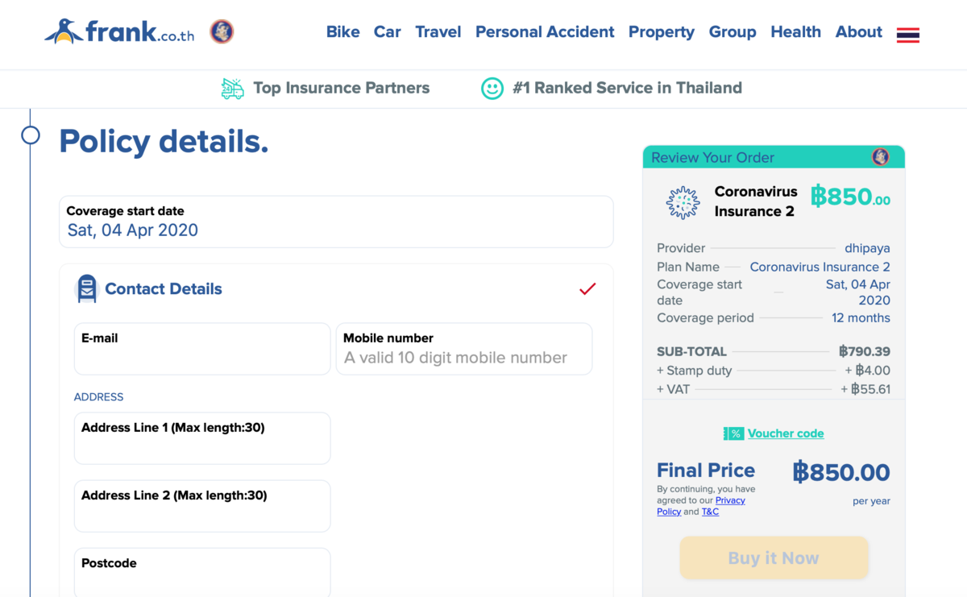Click the round badge beside the logo
The image size is (967, 597).
pos(222,31)
